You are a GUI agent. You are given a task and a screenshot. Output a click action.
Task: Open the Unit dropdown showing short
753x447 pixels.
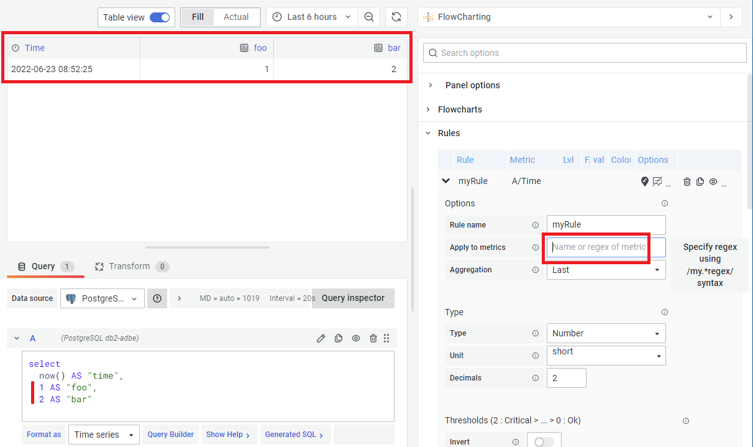[x=606, y=355]
